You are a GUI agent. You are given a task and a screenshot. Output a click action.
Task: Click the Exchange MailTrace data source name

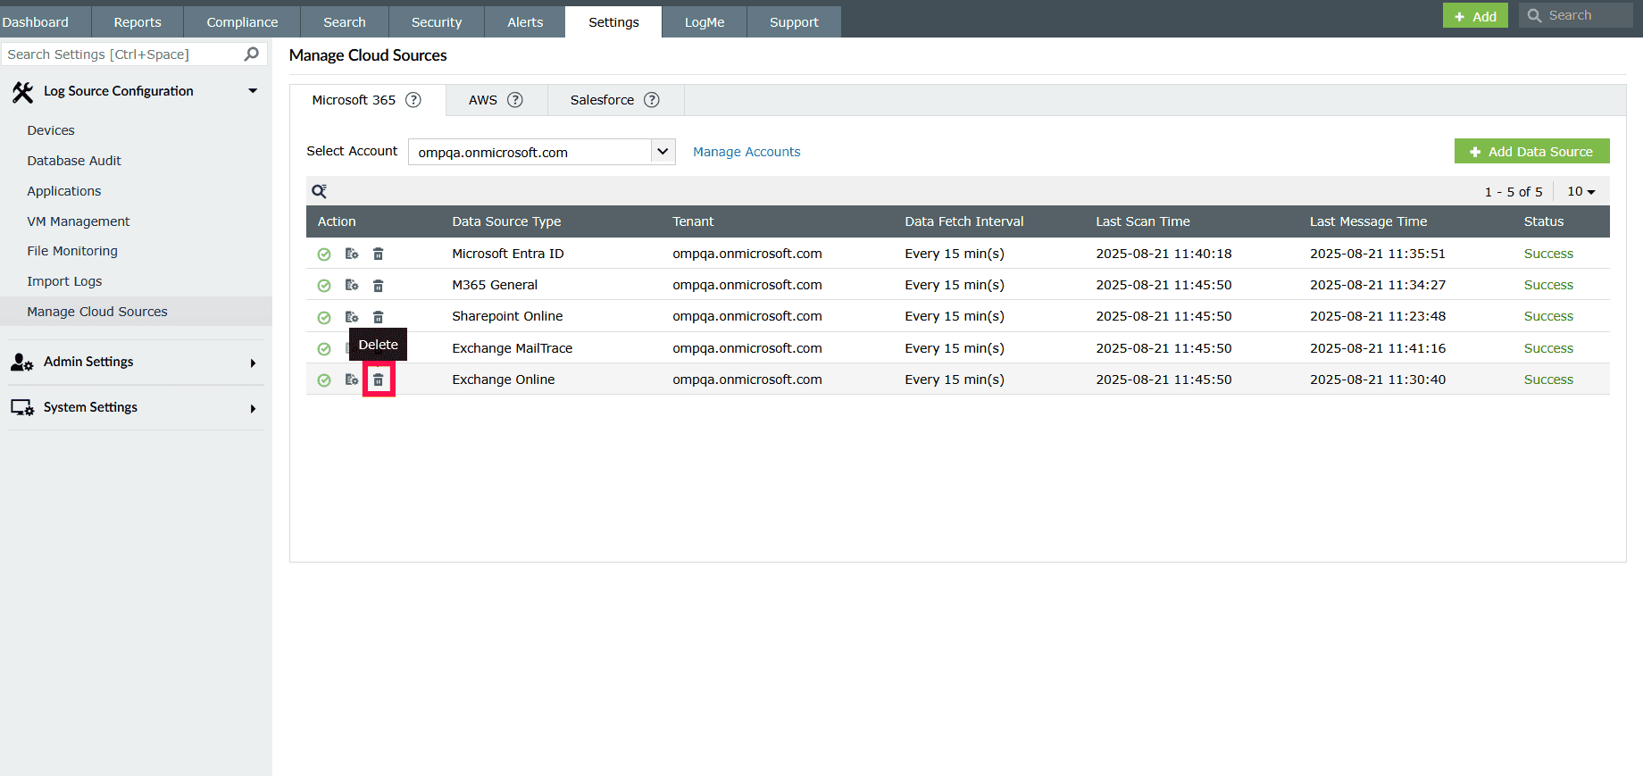(513, 348)
